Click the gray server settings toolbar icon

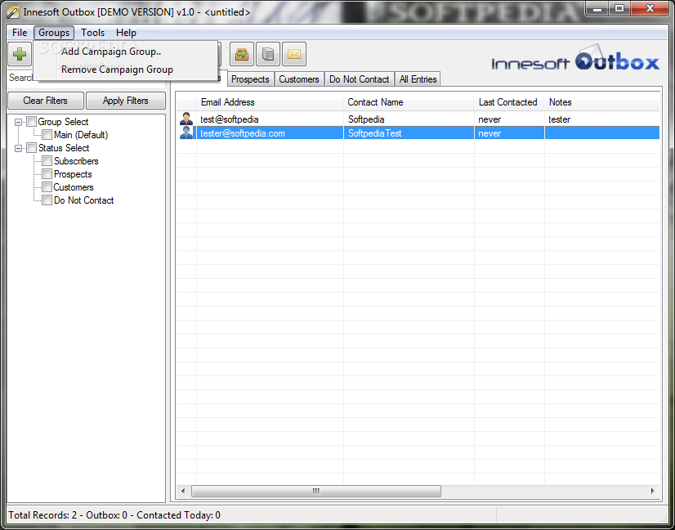(x=268, y=54)
